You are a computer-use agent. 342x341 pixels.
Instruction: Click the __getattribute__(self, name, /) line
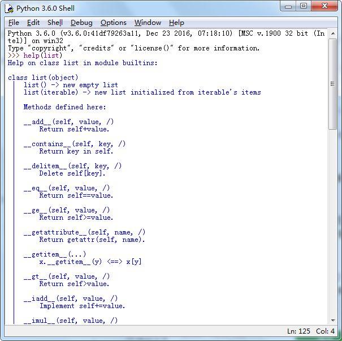click(x=84, y=232)
